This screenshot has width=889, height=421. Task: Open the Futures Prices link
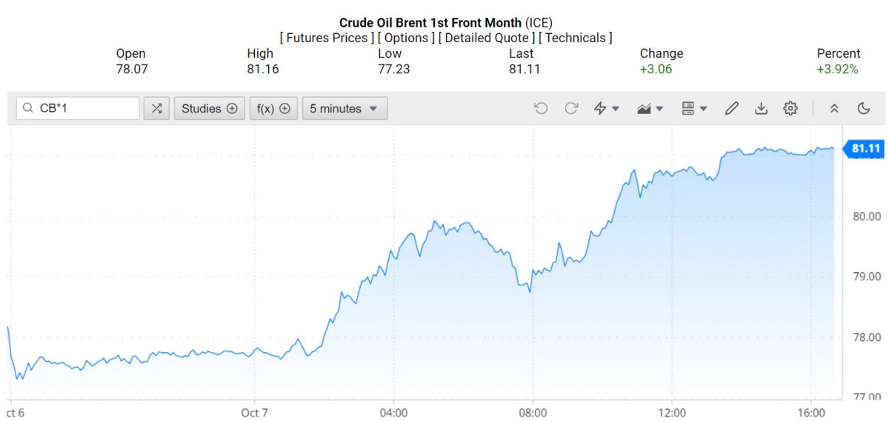click(x=327, y=38)
